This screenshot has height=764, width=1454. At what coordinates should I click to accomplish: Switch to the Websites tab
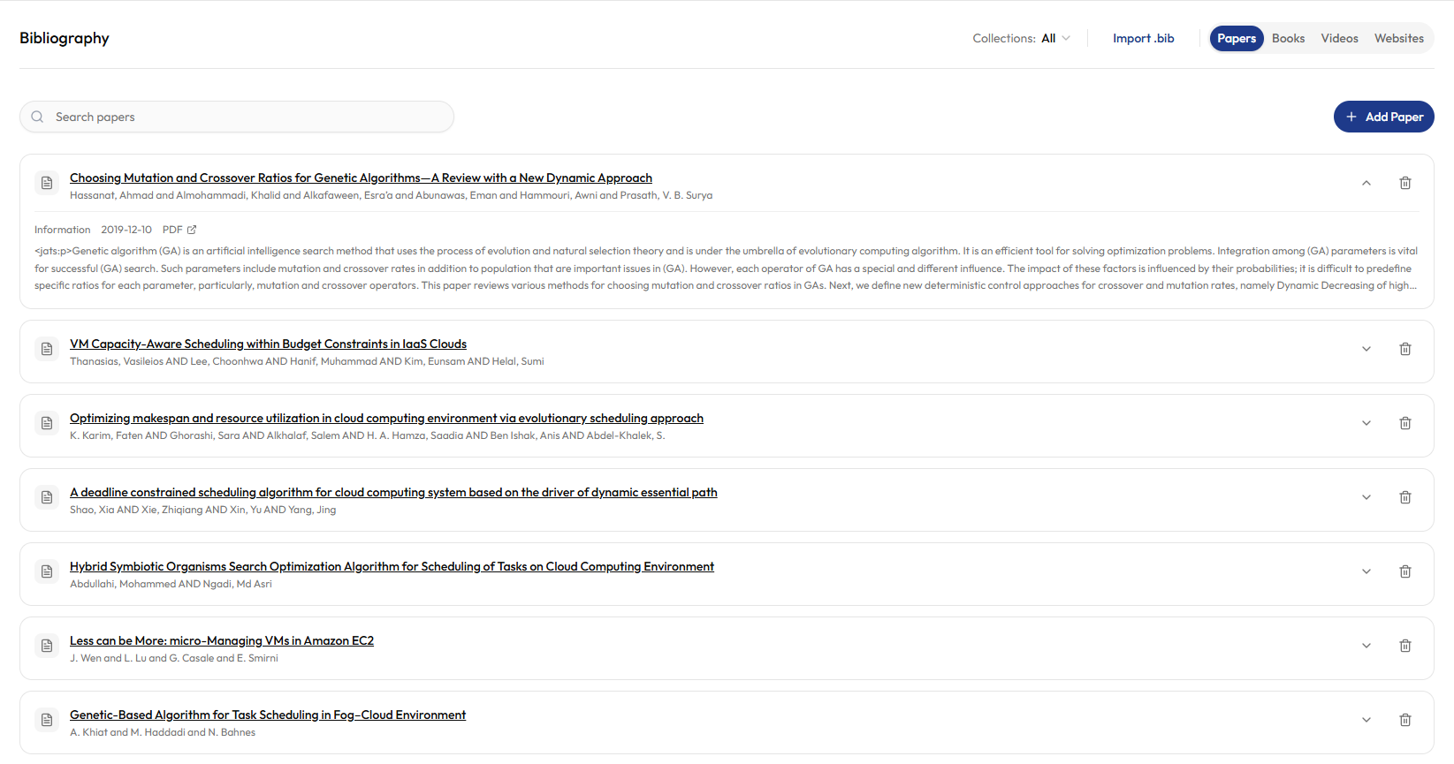click(x=1398, y=38)
